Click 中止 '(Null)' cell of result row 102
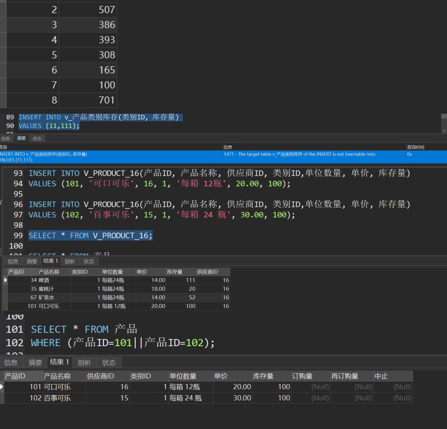The width and height of the screenshot is (447, 429). pyautogui.click(x=393, y=398)
